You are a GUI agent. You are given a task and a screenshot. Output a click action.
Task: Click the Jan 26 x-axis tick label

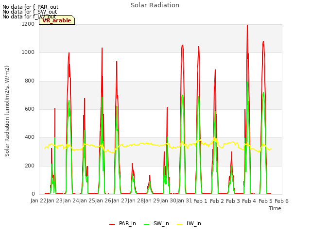pos(104,201)
